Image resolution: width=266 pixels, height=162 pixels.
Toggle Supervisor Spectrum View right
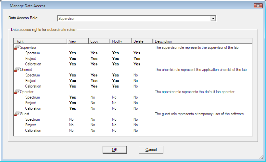[72, 53]
